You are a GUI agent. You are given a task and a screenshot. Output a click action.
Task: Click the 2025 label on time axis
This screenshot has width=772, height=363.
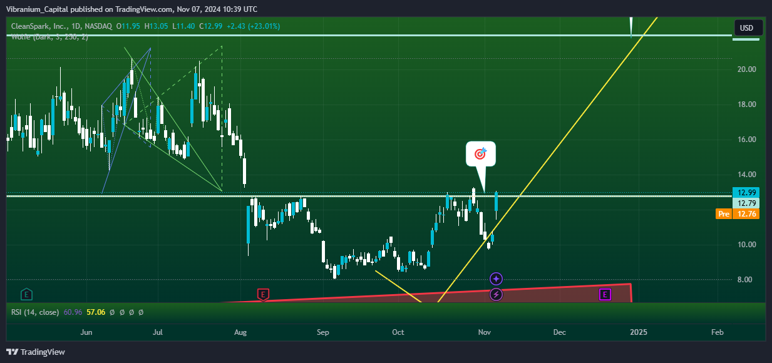[x=638, y=332]
